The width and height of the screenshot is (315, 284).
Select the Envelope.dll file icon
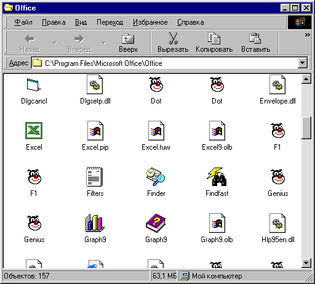pyautogui.click(x=277, y=84)
